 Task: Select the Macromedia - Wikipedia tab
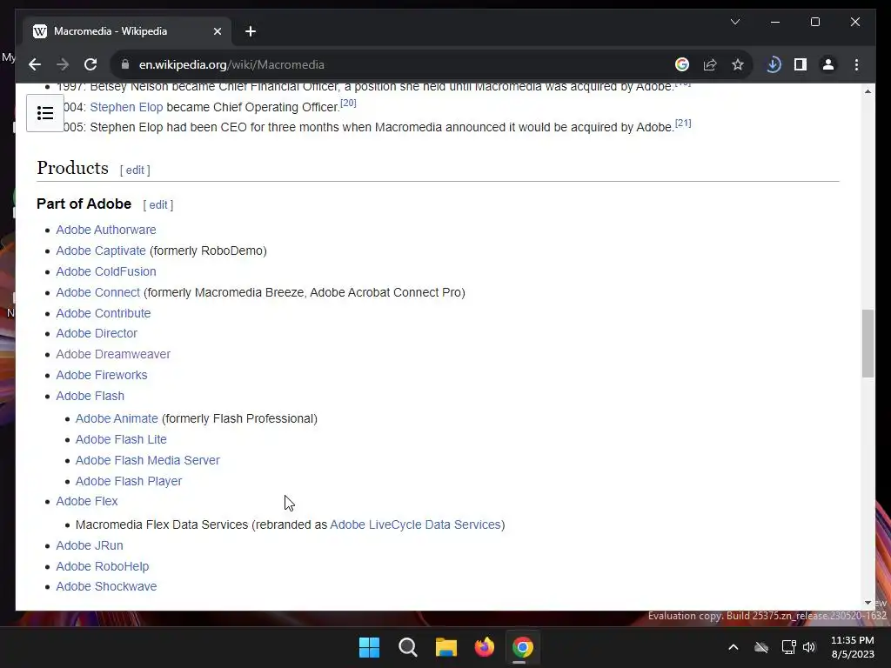tap(127, 31)
